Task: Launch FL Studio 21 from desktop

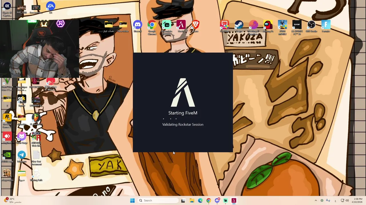Action: coord(36,119)
